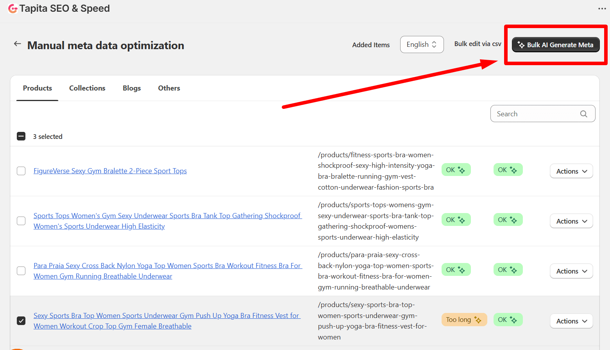Viewport: 610px width, 350px height.
Task: Check the Sports Tops Women's Gym row checkbox
Action: pos(21,221)
